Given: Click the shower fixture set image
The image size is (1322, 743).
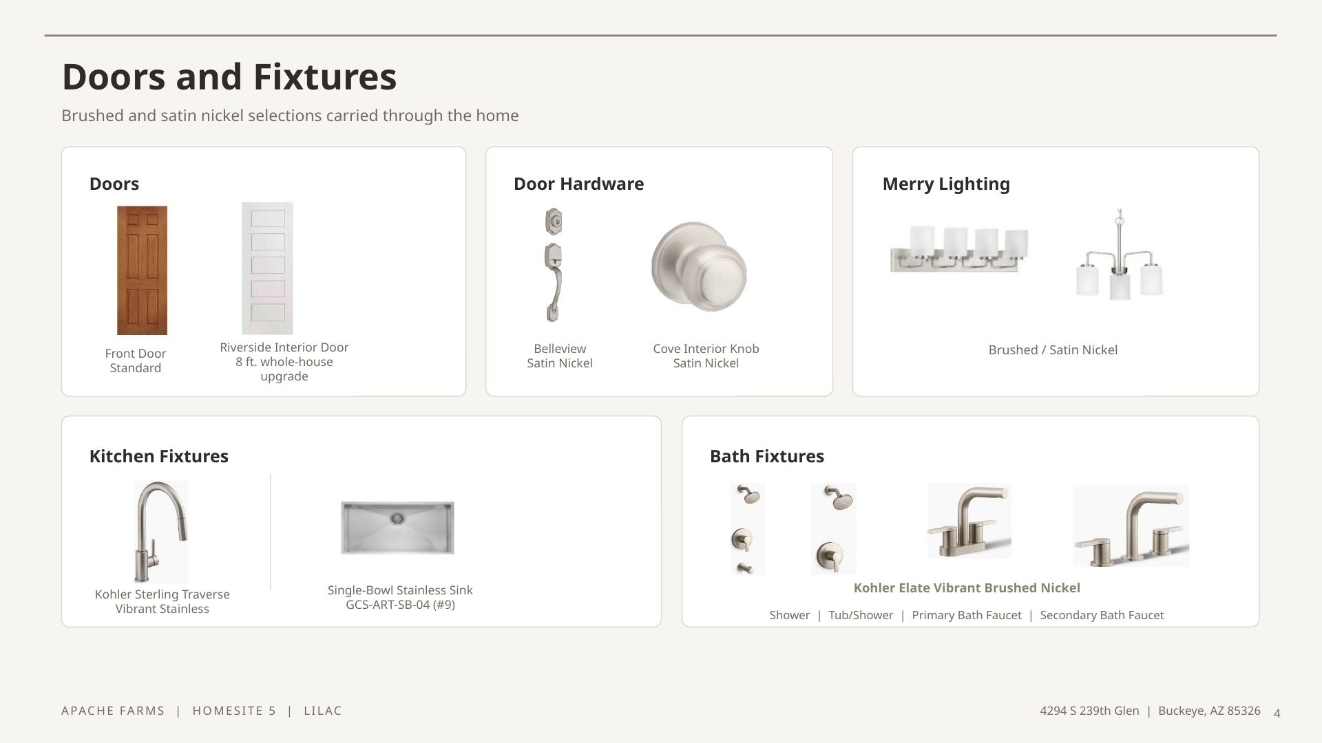Looking at the screenshot, I should click(748, 528).
